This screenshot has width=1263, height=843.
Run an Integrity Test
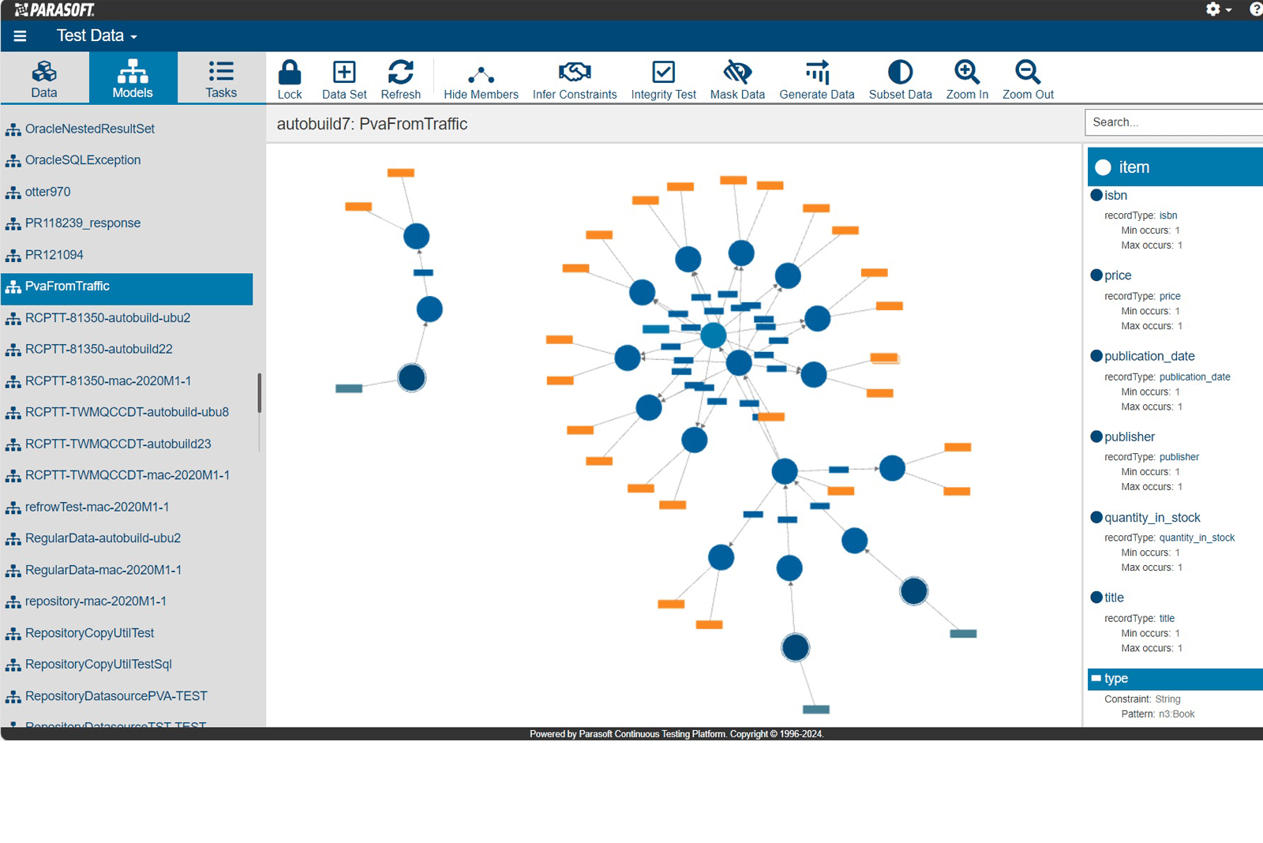pos(663,78)
